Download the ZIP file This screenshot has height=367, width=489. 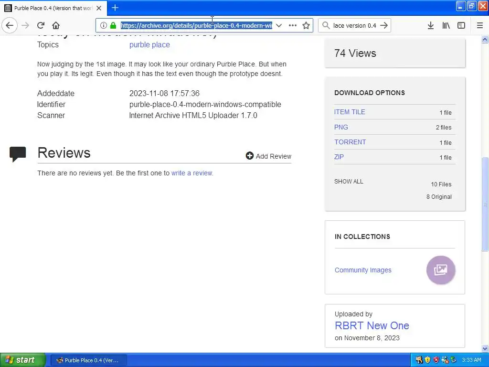pyautogui.click(x=339, y=157)
